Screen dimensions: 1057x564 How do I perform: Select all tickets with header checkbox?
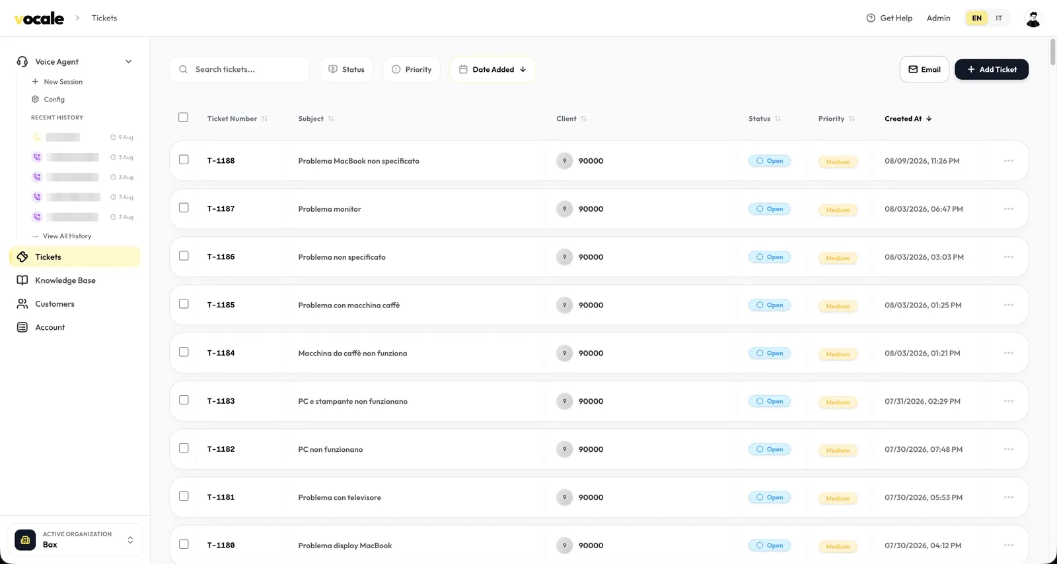coord(184,117)
